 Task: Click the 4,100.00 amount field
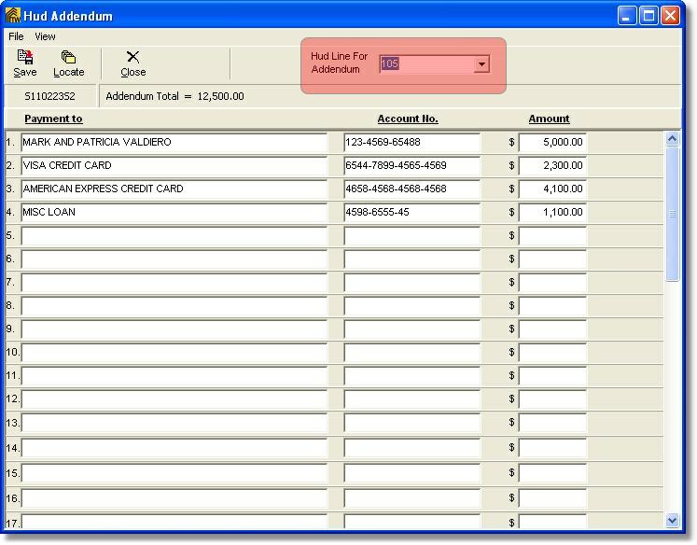point(552,189)
